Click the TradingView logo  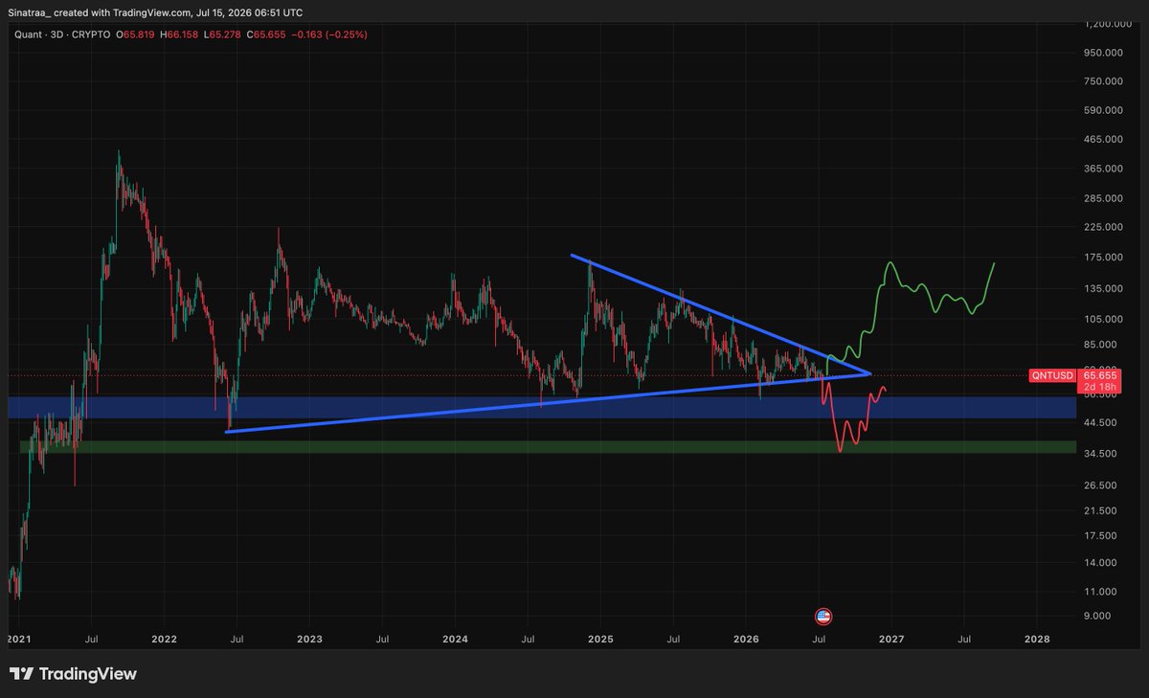click(73, 674)
